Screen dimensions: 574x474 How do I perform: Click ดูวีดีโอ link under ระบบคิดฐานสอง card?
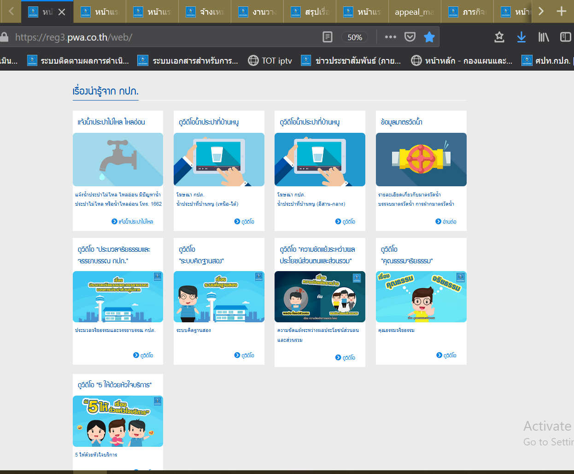tap(244, 355)
